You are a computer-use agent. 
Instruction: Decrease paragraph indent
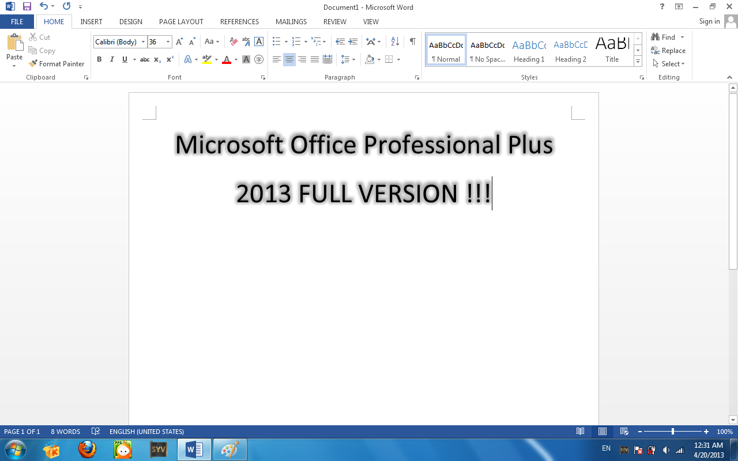(340, 42)
